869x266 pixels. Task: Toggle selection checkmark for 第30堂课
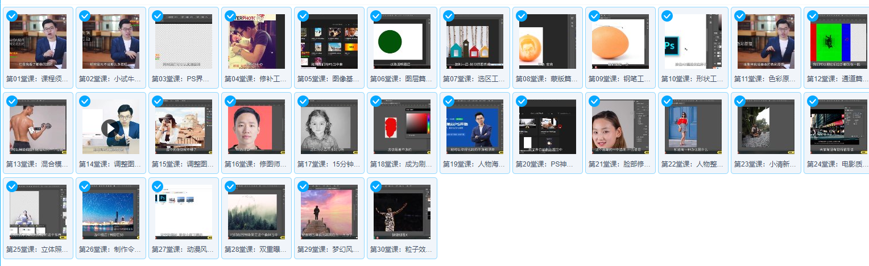click(x=376, y=186)
